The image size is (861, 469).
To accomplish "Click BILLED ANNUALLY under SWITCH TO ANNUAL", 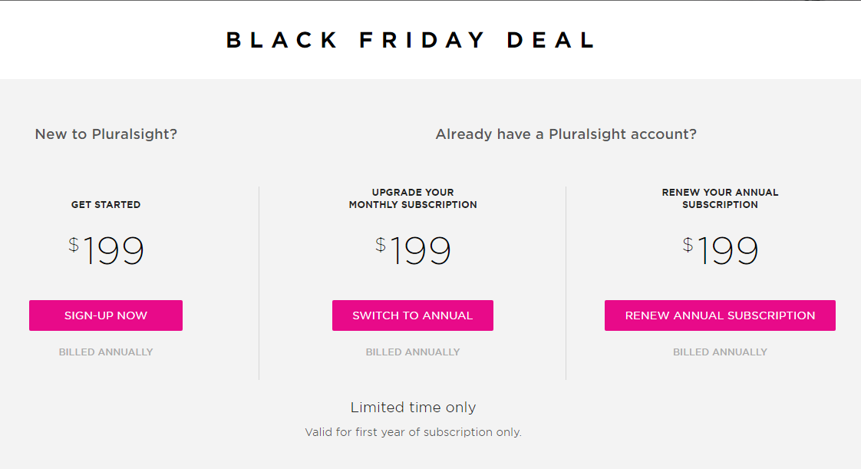I will [x=413, y=352].
